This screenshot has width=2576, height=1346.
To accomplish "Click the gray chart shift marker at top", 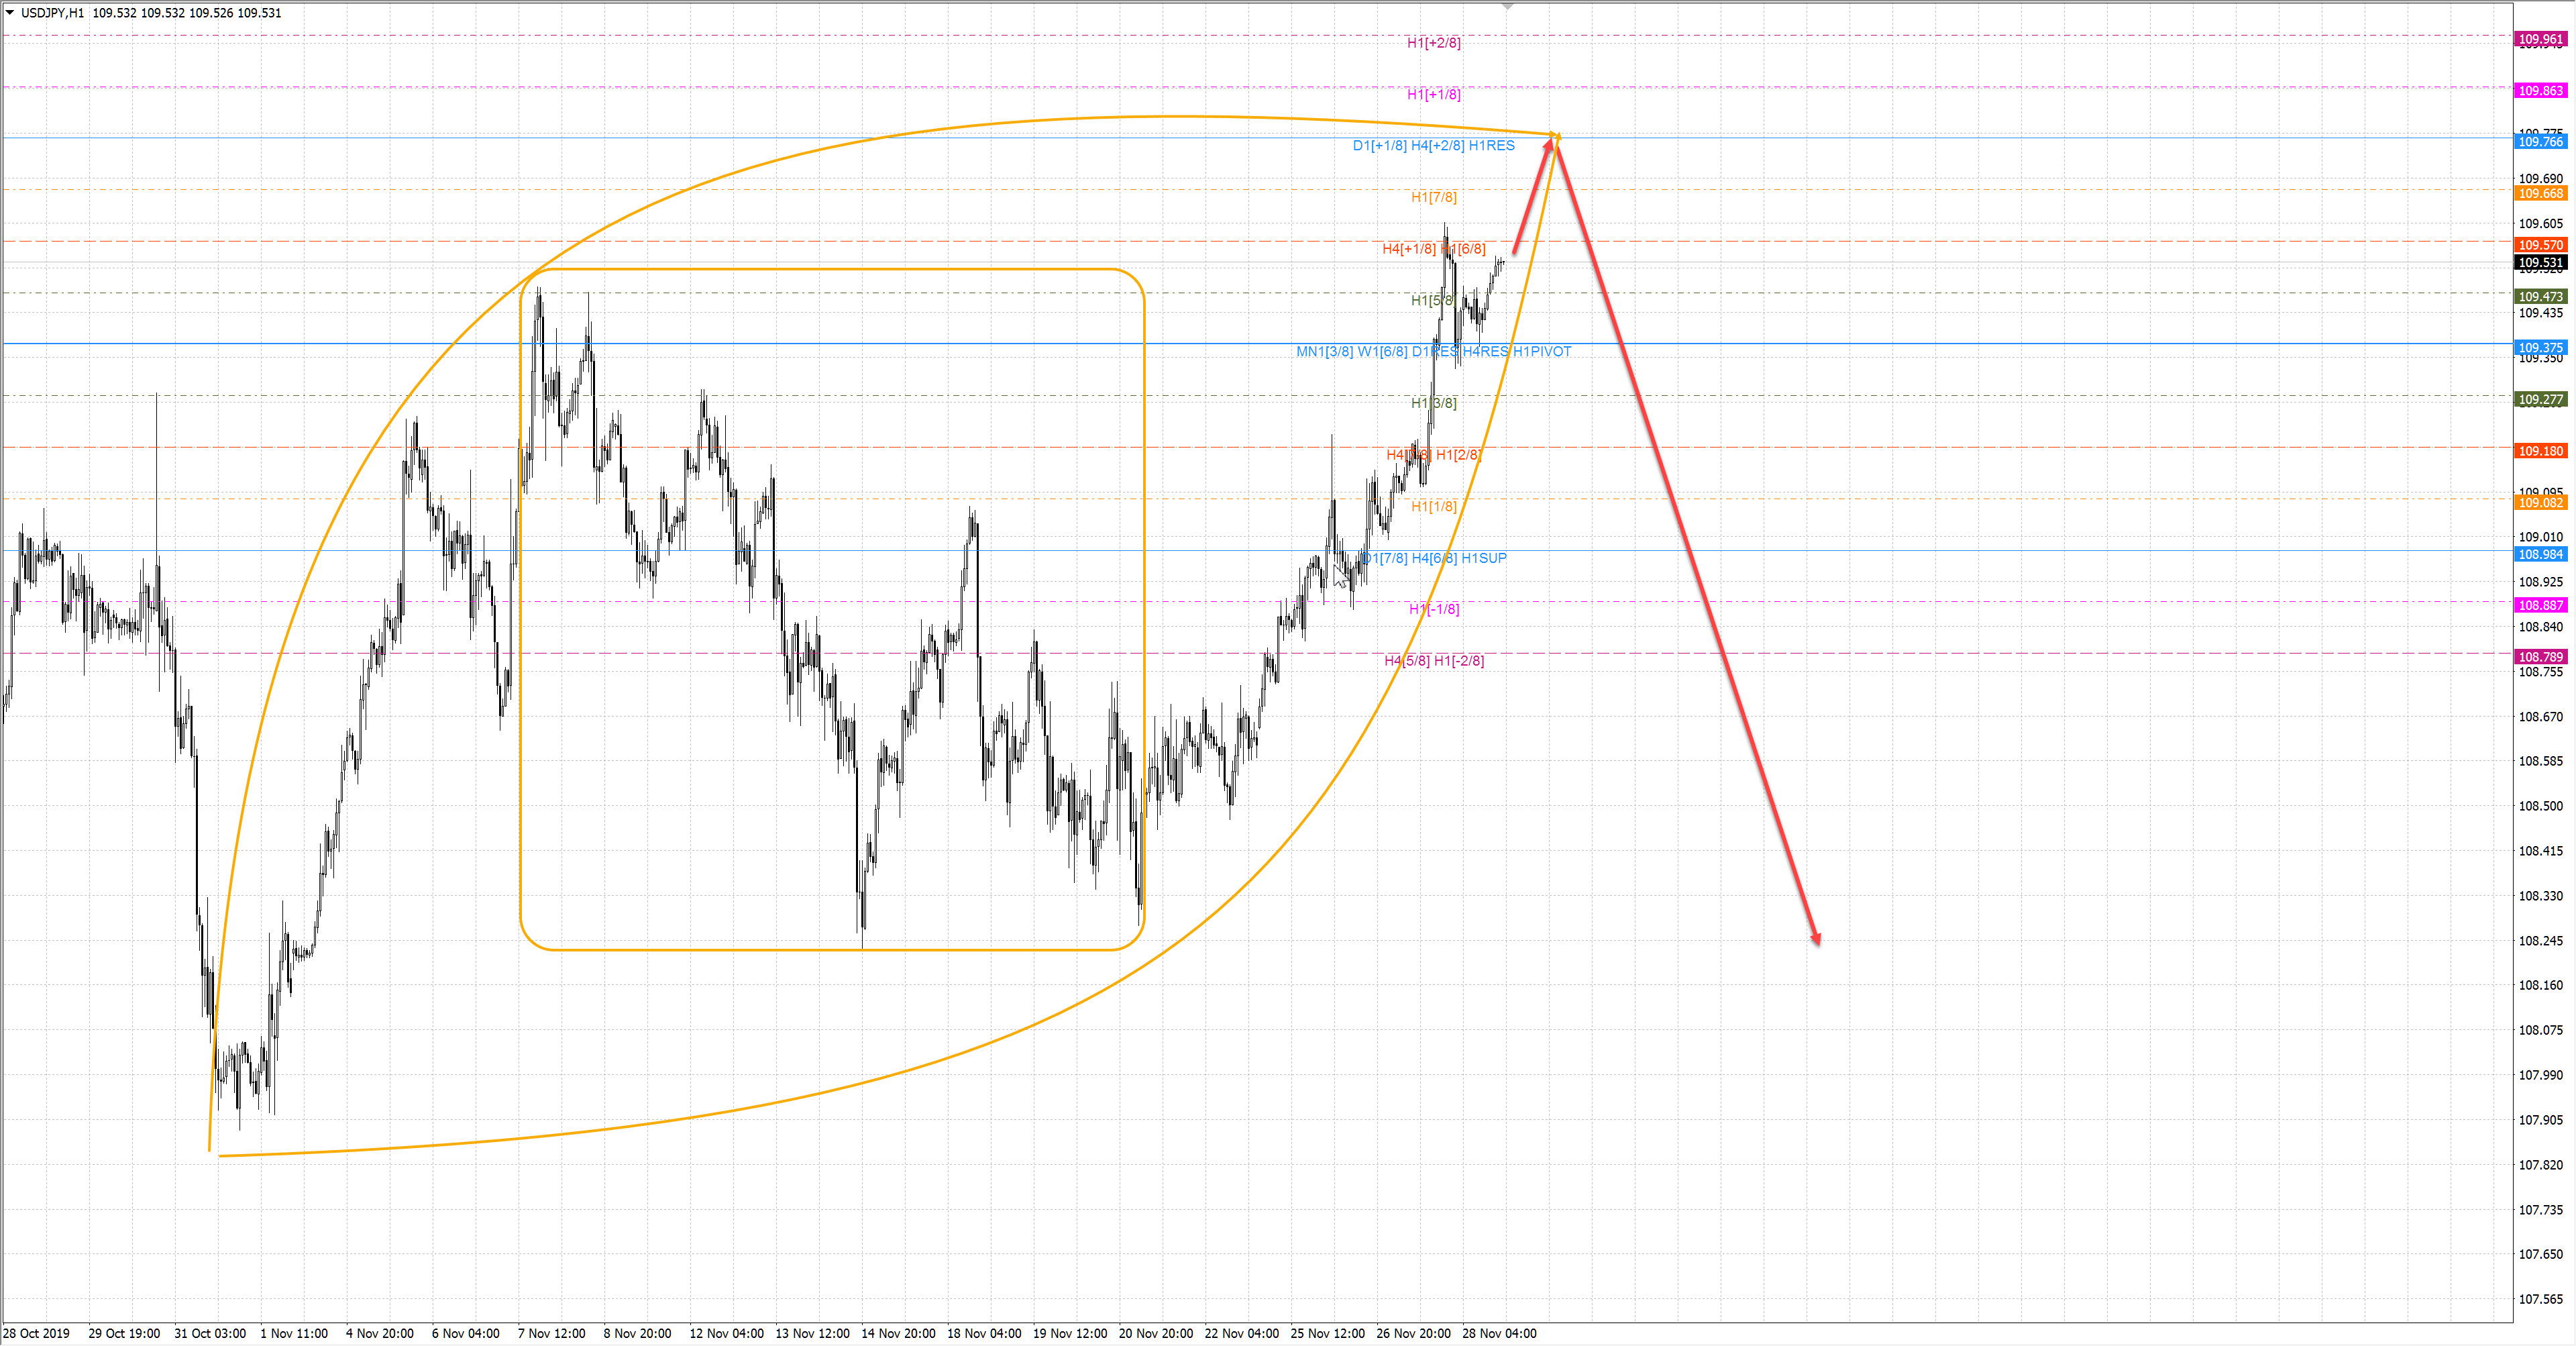I will coord(1508,7).
